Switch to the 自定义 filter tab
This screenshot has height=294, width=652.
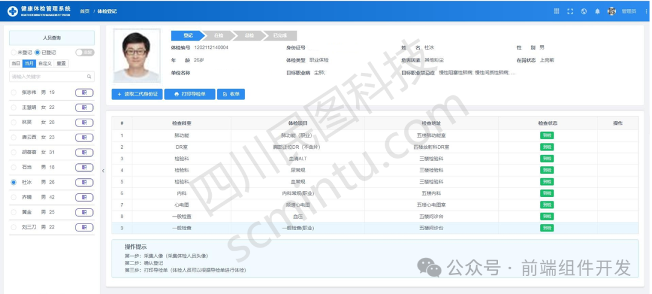coord(45,63)
